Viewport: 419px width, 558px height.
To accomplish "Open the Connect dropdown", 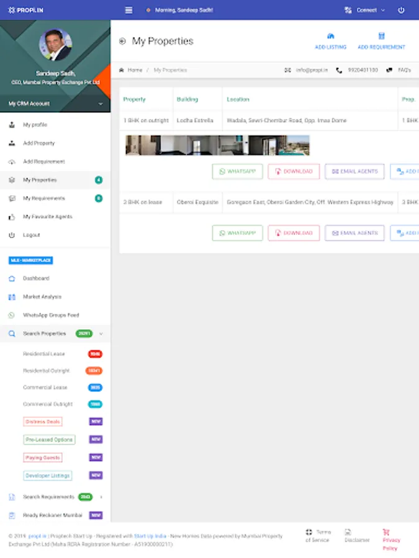I will click(x=365, y=10).
